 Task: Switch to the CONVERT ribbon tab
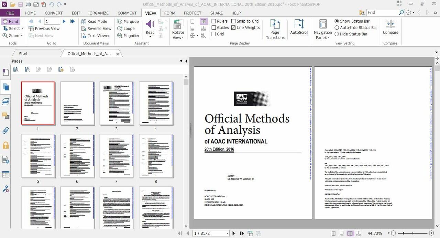click(x=54, y=13)
